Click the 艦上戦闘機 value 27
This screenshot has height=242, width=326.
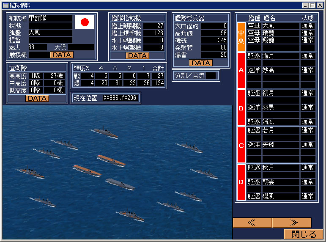point(153,26)
